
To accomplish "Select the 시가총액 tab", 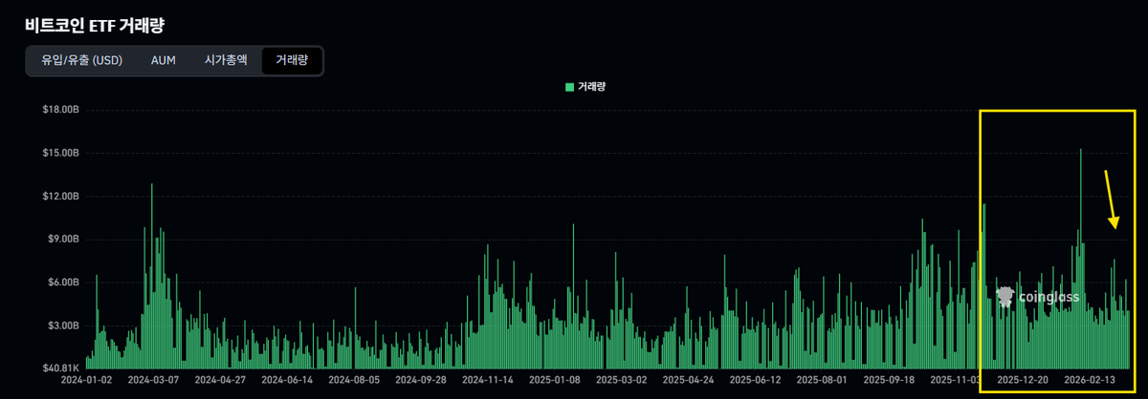I will [226, 60].
